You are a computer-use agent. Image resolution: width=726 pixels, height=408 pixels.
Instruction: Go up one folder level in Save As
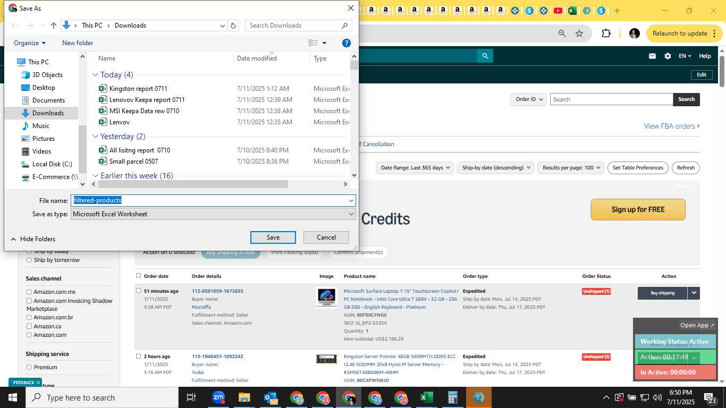54,25
